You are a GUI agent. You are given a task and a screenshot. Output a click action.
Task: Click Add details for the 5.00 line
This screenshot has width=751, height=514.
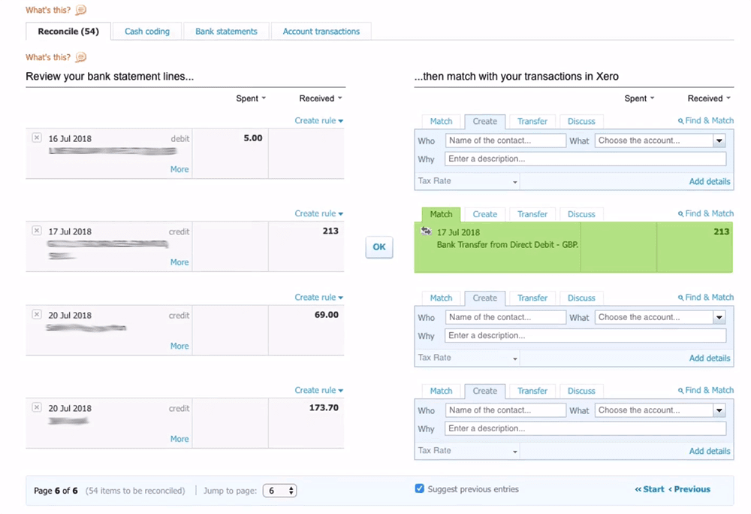pyautogui.click(x=710, y=181)
